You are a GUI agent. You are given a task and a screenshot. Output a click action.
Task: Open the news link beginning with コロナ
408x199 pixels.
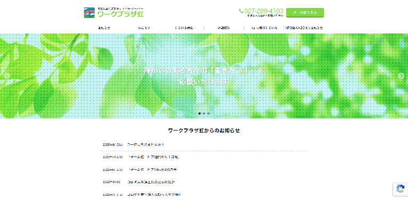tap(154, 194)
